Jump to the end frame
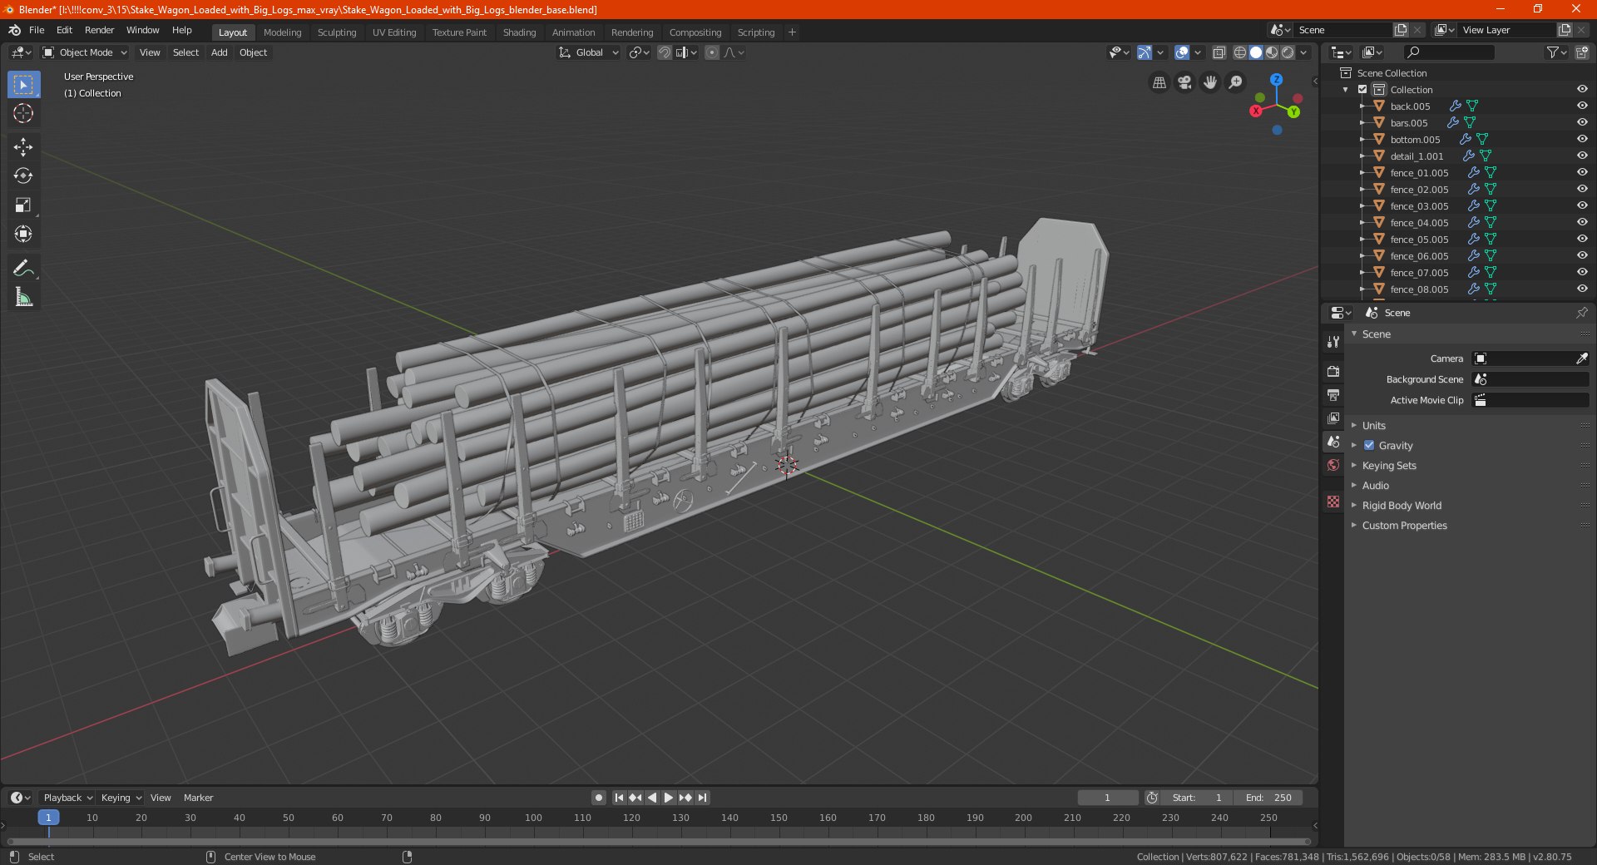Viewport: 1597px width, 865px height. (703, 798)
